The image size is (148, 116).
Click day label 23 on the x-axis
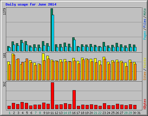pos(104,113)
